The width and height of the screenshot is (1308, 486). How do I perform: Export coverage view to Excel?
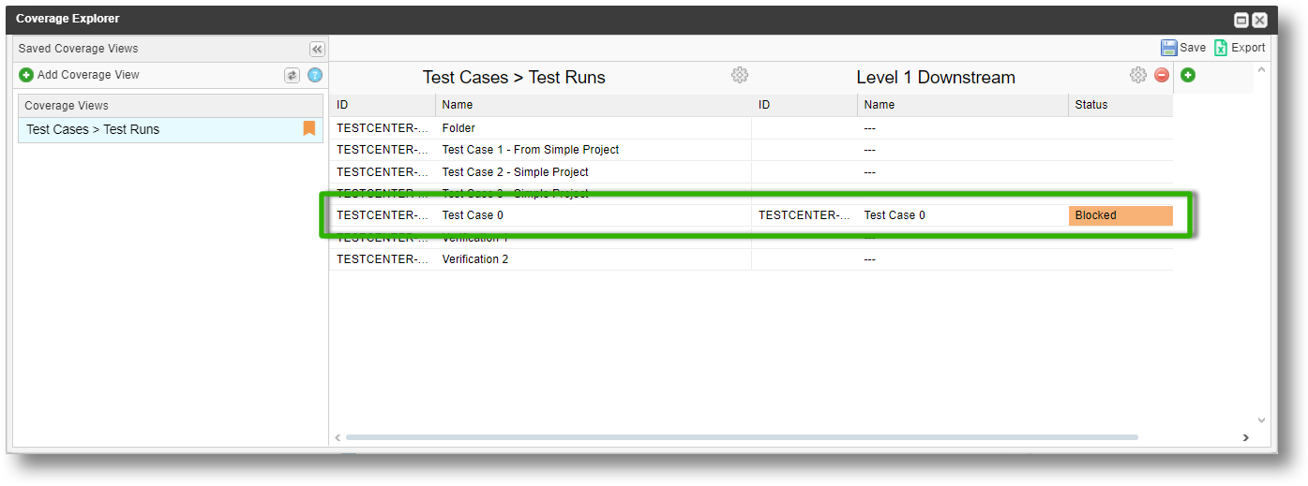pyautogui.click(x=1240, y=48)
